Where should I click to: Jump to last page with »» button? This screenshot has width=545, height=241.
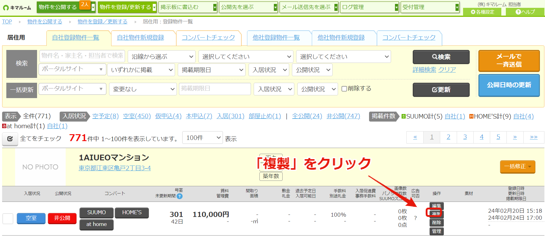pos(534,137)
